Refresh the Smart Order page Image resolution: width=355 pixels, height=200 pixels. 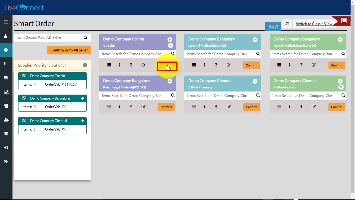coord(287,24)
